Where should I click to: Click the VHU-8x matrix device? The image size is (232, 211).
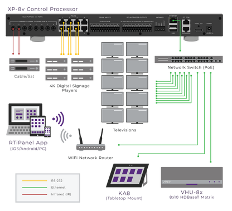click(x=192, y=177)
